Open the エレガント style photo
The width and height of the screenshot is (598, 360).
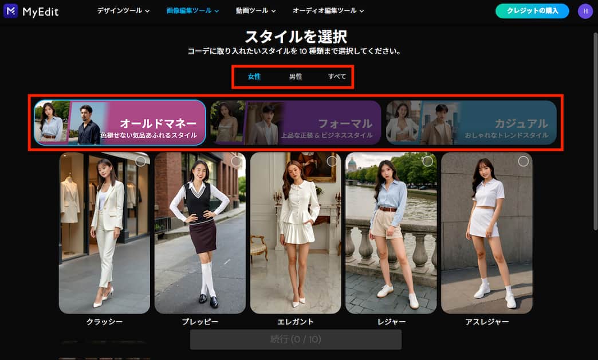point(296,233)
